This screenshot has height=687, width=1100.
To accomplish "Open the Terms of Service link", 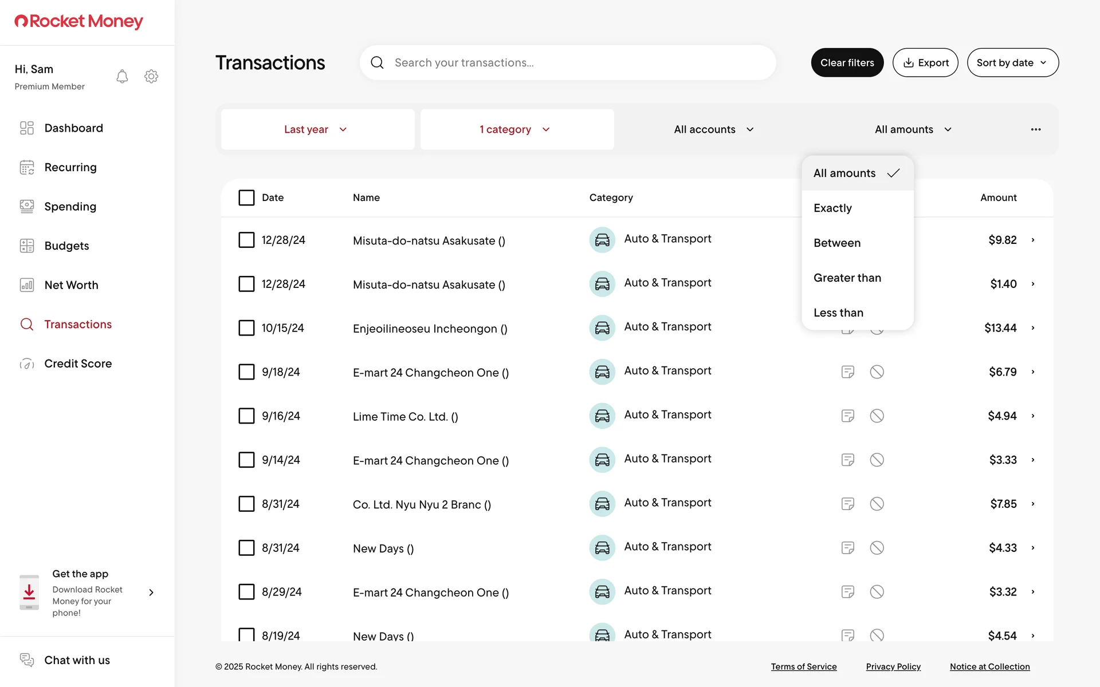I will [x=803, y=667].
